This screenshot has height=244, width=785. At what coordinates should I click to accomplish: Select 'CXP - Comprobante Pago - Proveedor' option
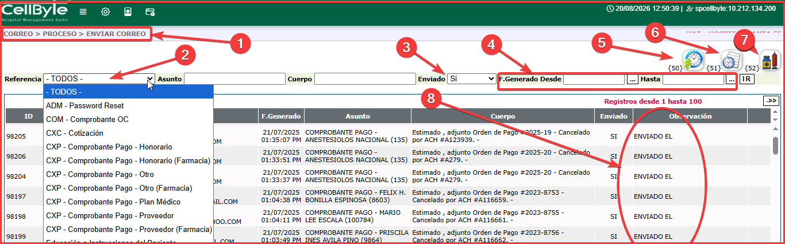(129, 215)
